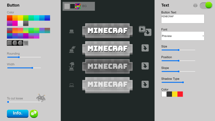Click the normal state MINECRAF button preview

click(107, 31)
